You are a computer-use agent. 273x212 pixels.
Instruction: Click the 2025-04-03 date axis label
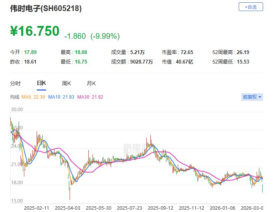(67, 208)
